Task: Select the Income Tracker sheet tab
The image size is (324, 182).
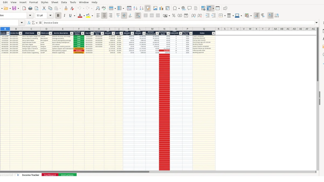Action: click(x=31, y=175)
